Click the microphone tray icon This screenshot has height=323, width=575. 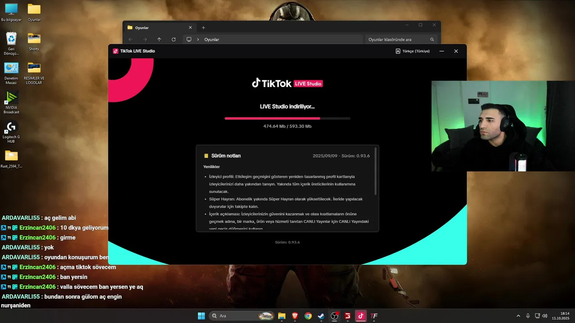tap(528, 316)
